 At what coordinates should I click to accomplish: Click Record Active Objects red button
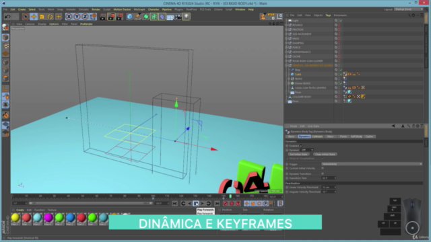(226, 204)
